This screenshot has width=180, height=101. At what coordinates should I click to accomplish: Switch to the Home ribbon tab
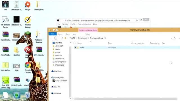pyautogui.click(x=60, y=34)
